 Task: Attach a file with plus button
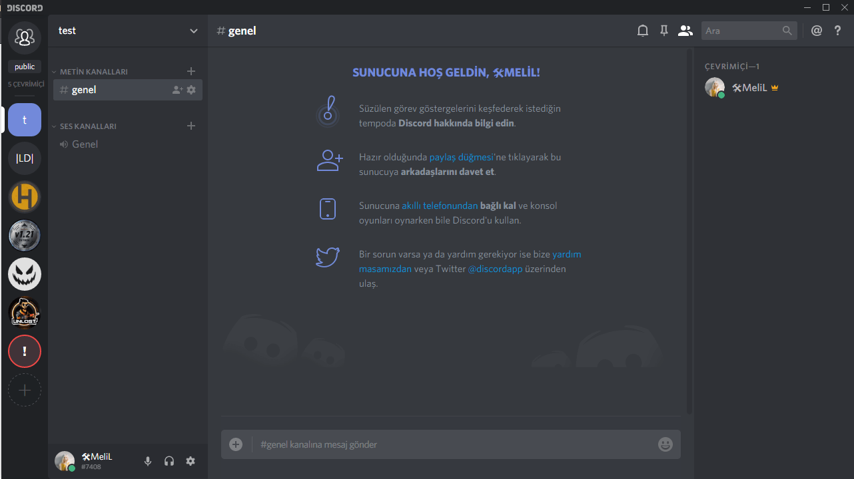click(x=236, y=444)
